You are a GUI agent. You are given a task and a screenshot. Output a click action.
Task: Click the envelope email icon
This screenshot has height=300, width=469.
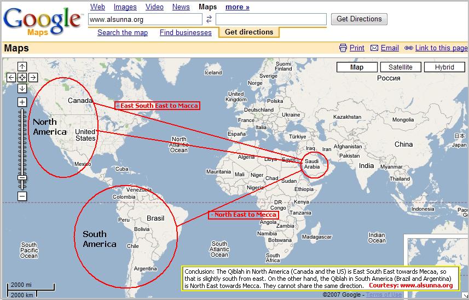[374, 48]
